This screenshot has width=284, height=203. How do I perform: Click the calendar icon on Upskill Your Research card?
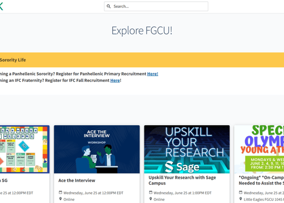151,192
